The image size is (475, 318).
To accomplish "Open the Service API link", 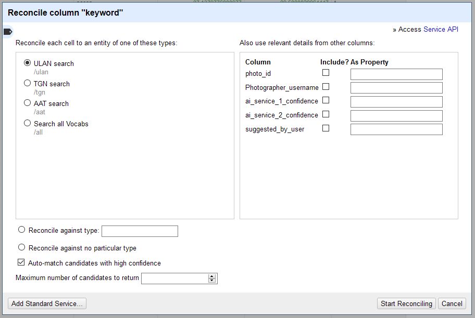I will tap(441, 29).
